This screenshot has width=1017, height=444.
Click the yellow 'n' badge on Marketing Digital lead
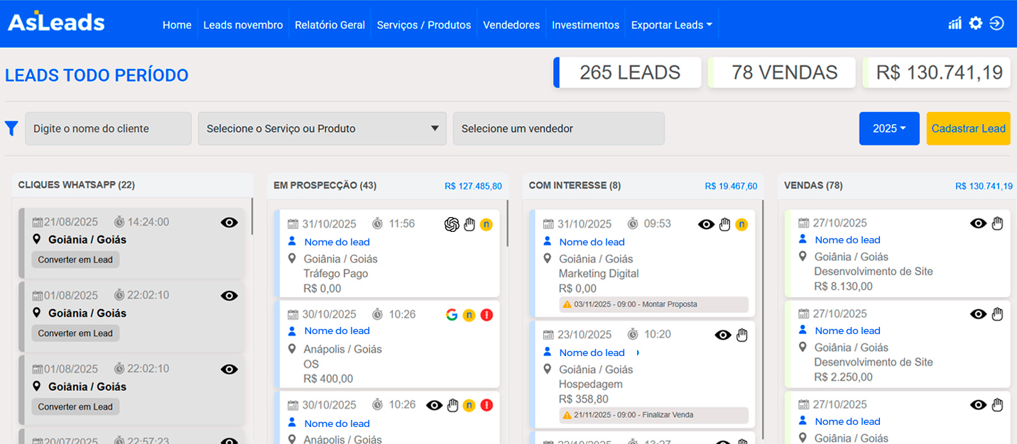pyautogui.click(x=741, y=224)
